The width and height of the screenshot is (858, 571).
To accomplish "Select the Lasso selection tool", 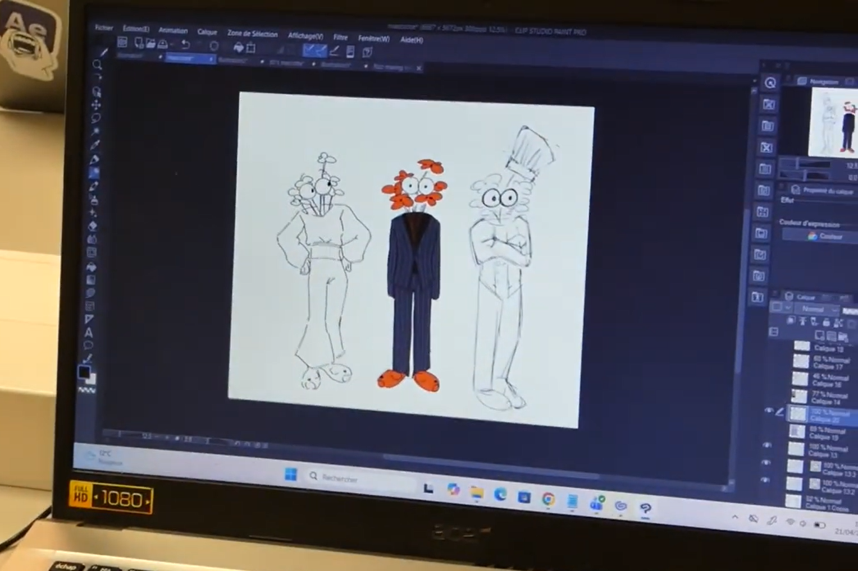I will point(96,118).
